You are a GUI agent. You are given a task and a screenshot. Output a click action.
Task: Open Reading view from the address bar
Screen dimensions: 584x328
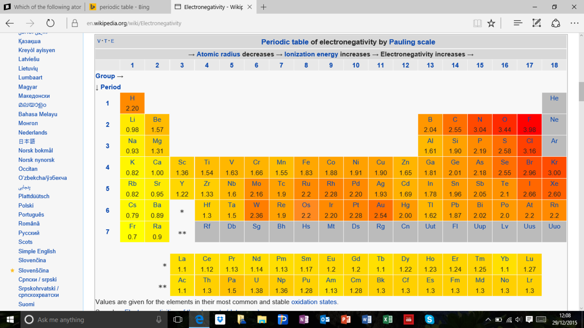coord(477,23)
